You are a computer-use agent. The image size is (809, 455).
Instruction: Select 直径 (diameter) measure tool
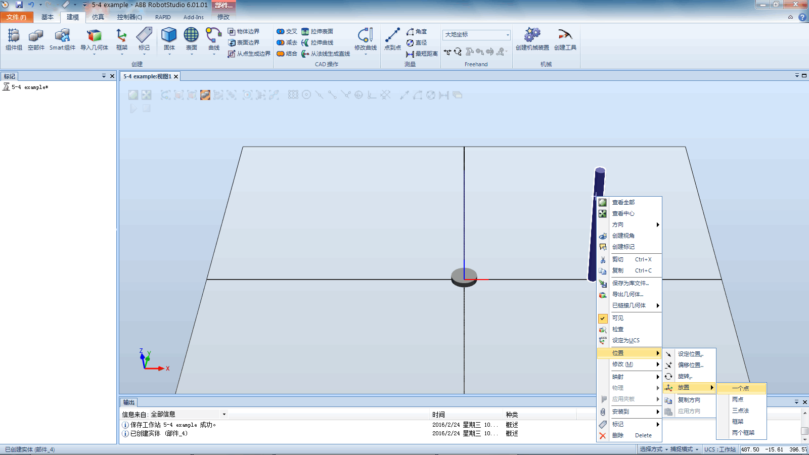click(x=417, y=42)
